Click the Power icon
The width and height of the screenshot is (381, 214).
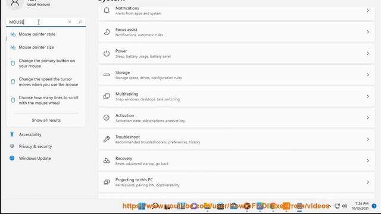107,53
